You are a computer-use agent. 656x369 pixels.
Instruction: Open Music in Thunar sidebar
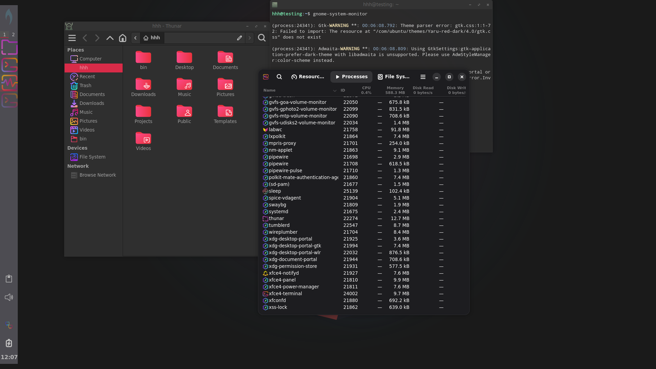(x=93, y=112)
